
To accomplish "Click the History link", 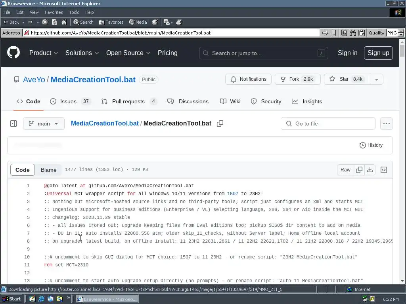I will pyautogui.click(x=371, y=145).
